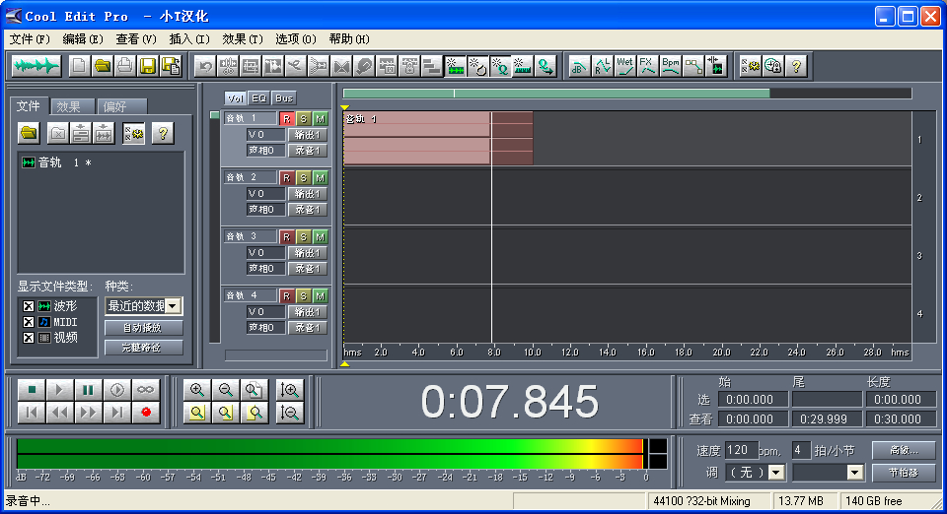This screenshot has width=947, height=514.
Task: Toggle mute M on track 1
Action: 320,119
